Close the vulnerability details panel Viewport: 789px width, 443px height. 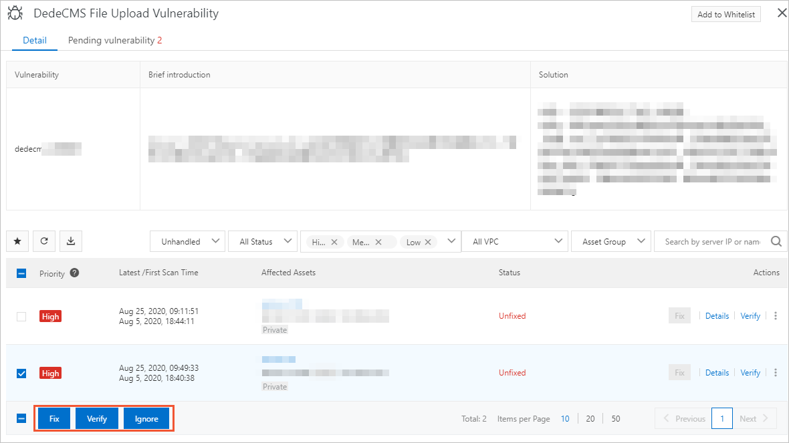click(782, 13)
